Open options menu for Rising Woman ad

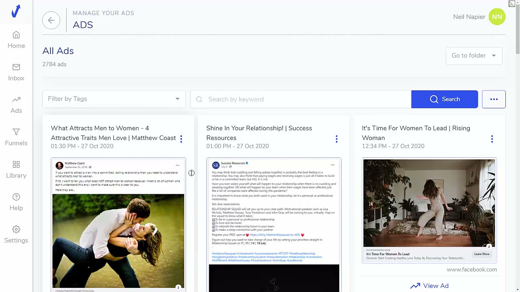coord(492,139)
